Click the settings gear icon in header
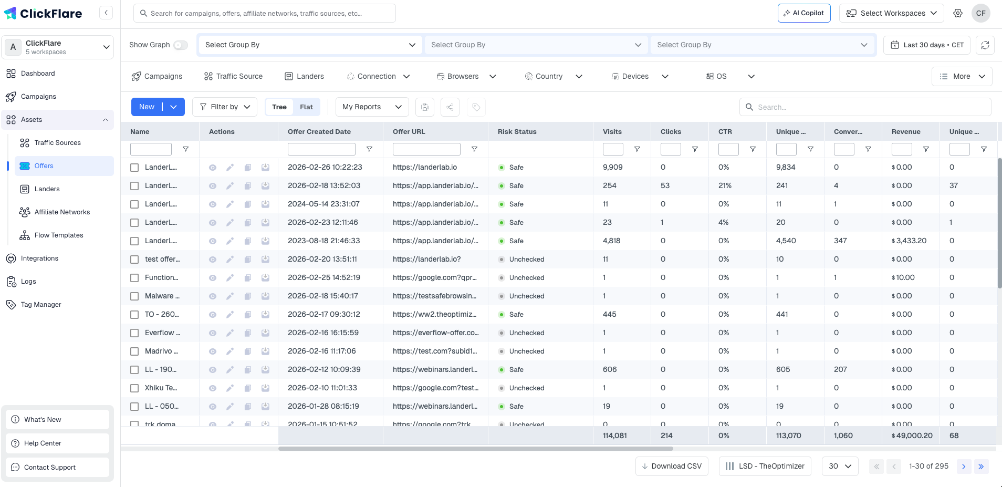This screenshot has height=487, width=1002. tap(958, 13)
